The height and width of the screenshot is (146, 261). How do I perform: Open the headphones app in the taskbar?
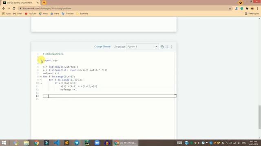[x=107, y=143]
